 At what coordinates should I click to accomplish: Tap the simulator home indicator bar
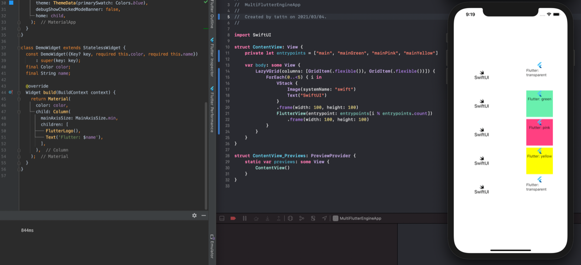(510, 250)
